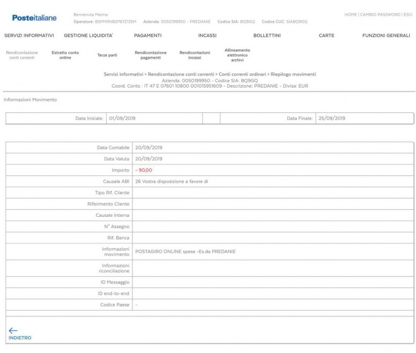Screen dimensions: 416x353
Task: Select Allineamento elettronico archivi submenu
Action: tap(237, 55)
